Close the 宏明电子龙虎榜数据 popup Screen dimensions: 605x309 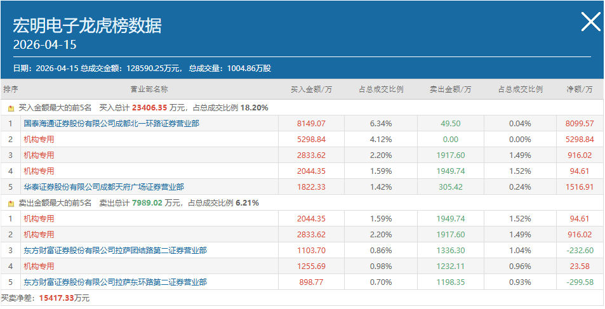pyautogui.click(x=591, y=22)
